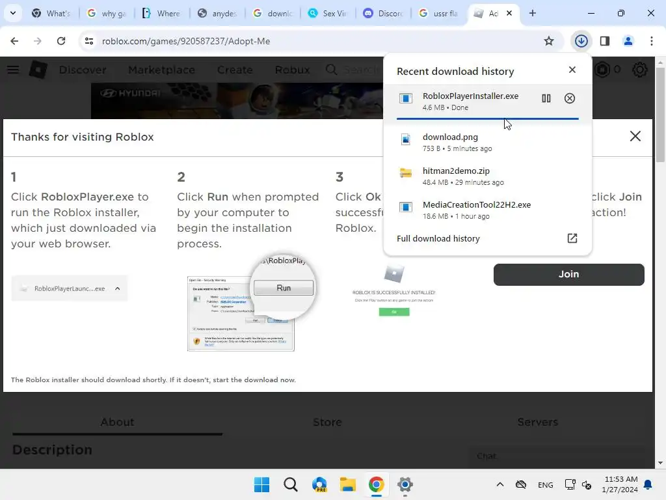Click Chrome icon on taskbar
This screenshot has height=500, width=666.
pos(377,484)
